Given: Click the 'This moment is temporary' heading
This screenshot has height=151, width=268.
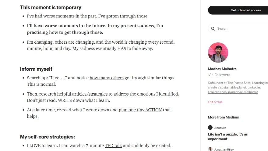Looking at the screenshot, I should pos(51,8).
